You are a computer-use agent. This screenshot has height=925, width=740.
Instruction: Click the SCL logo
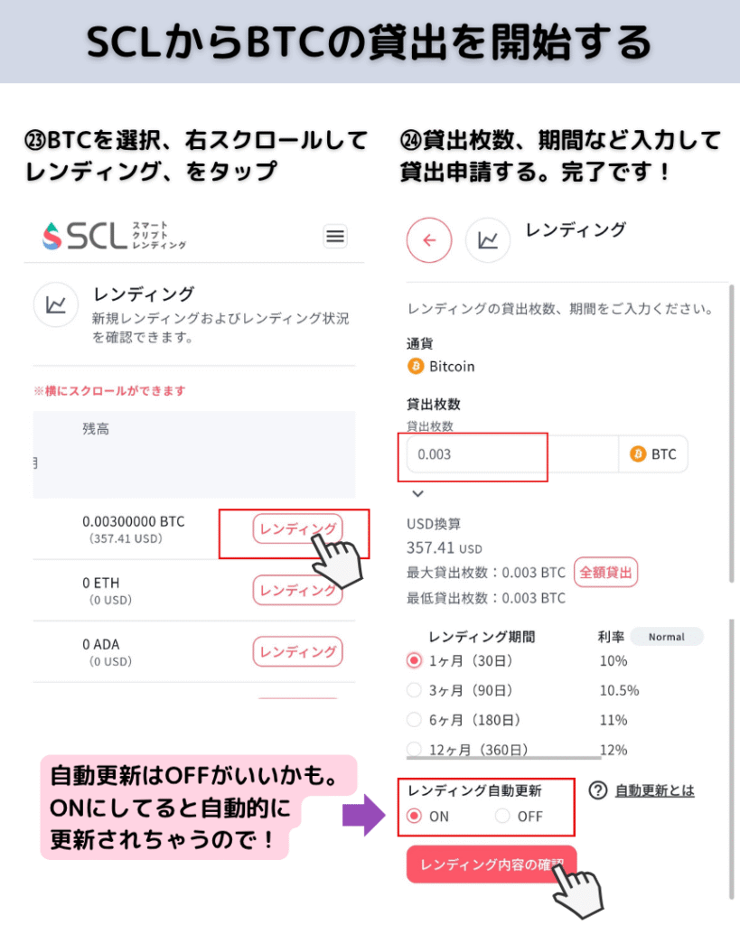tap(115, 236)
